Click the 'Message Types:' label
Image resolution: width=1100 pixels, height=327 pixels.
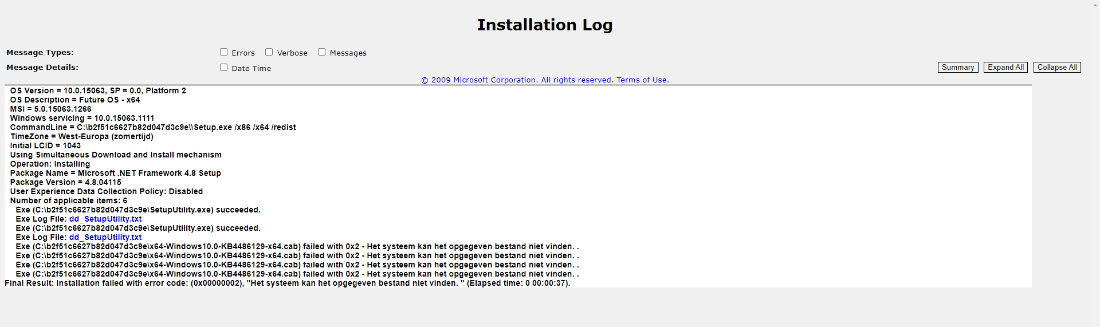[x=40, y=52]
